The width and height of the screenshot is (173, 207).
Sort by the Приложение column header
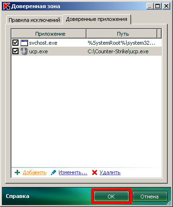pyautogui.click(x=49, y=34)
